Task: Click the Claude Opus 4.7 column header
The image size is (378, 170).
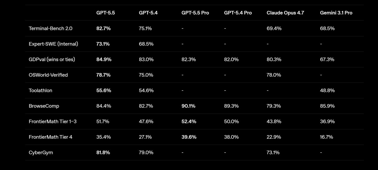Action: pyautogui.click(x=285, y=13)
